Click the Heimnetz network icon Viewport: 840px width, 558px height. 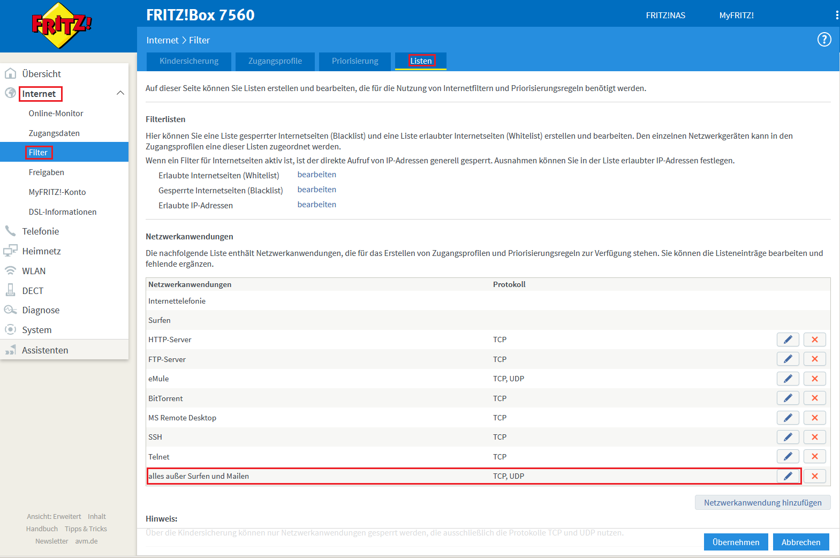[x=10, y=251]
